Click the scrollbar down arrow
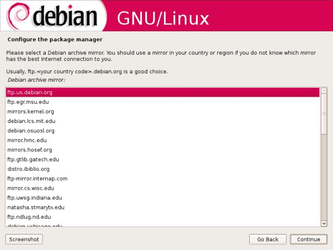Viewport: 333px width, 250px height. pyautogui.click(x=324, y=223)
